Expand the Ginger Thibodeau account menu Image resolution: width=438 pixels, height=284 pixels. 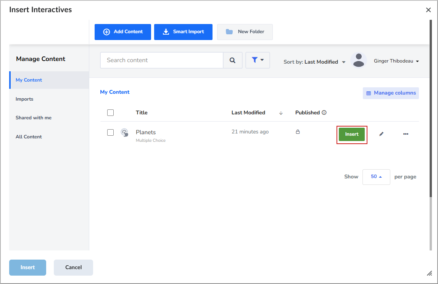click(x=396, y=61)
